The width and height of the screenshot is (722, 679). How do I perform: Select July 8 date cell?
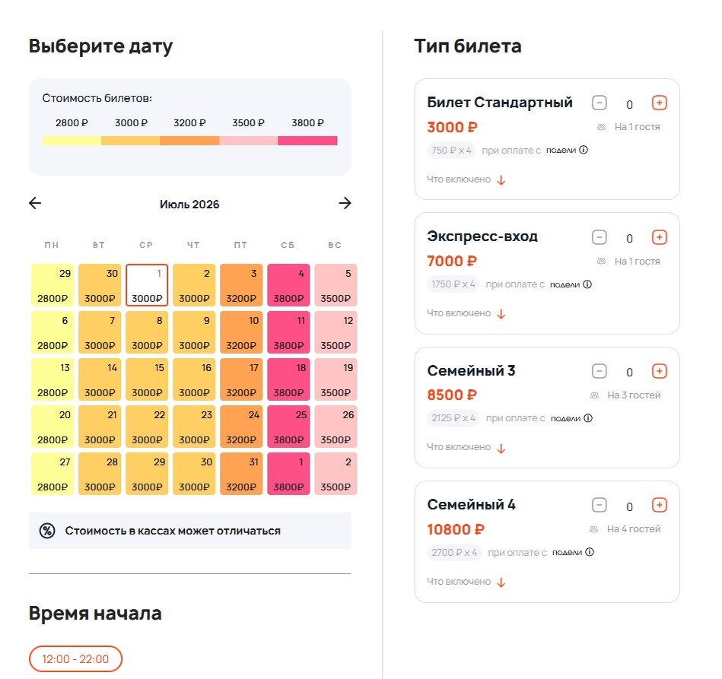[147, 332]
